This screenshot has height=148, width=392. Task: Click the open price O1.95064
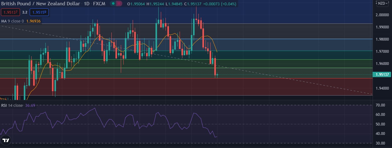pyautogui.click(x=136, y=4)
